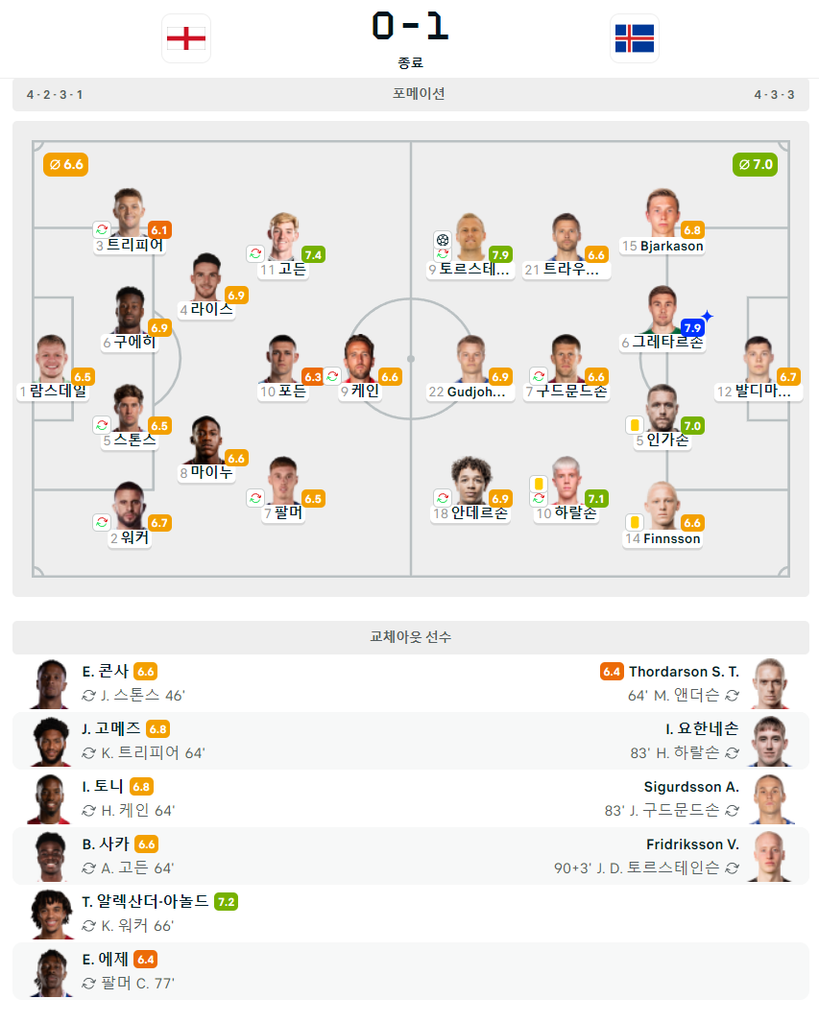Open player 11 고든 on the pitch
This screenshot has height=1022, width=819.
click(283, 247)
